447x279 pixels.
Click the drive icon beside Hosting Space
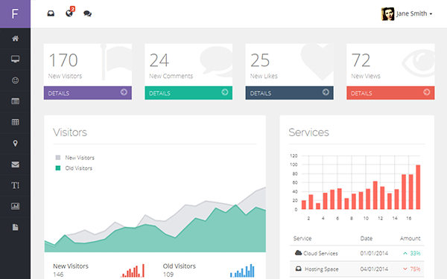coord(299,269)
